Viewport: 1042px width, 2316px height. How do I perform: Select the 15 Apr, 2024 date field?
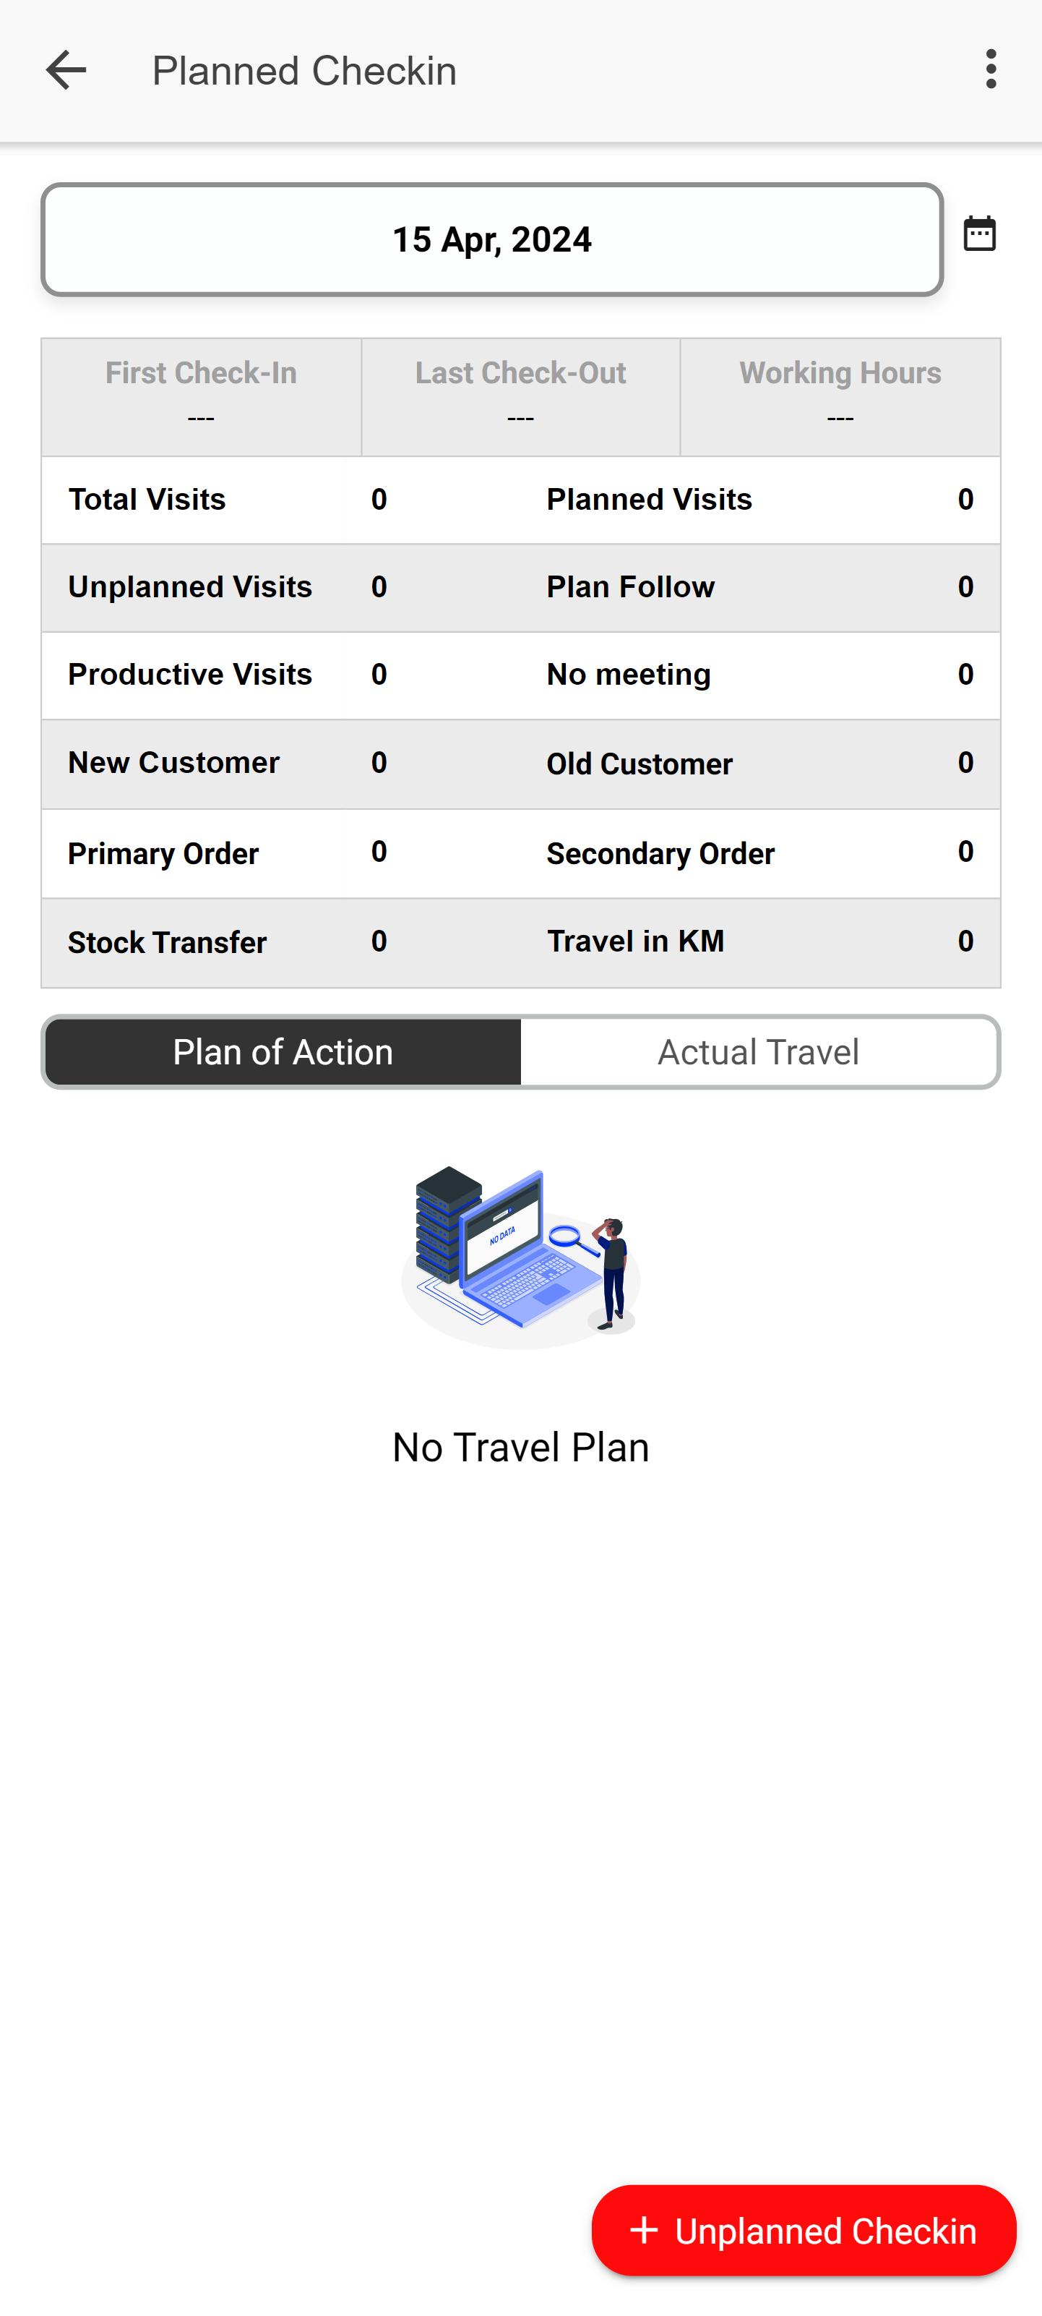(x=491, y=240)
